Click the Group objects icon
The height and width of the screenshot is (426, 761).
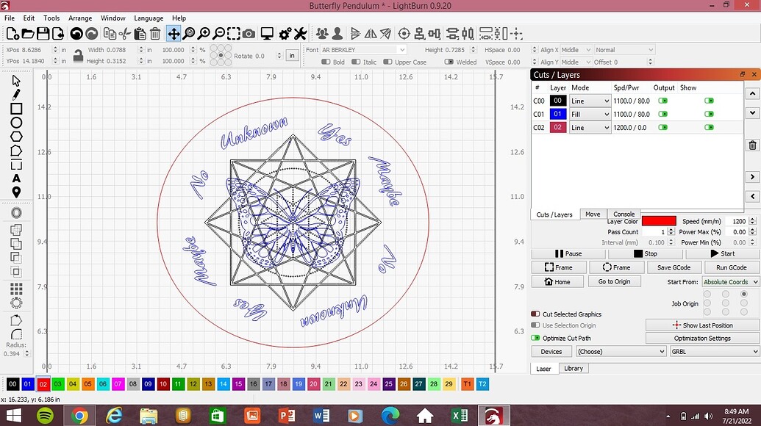(x=322, y=34)
